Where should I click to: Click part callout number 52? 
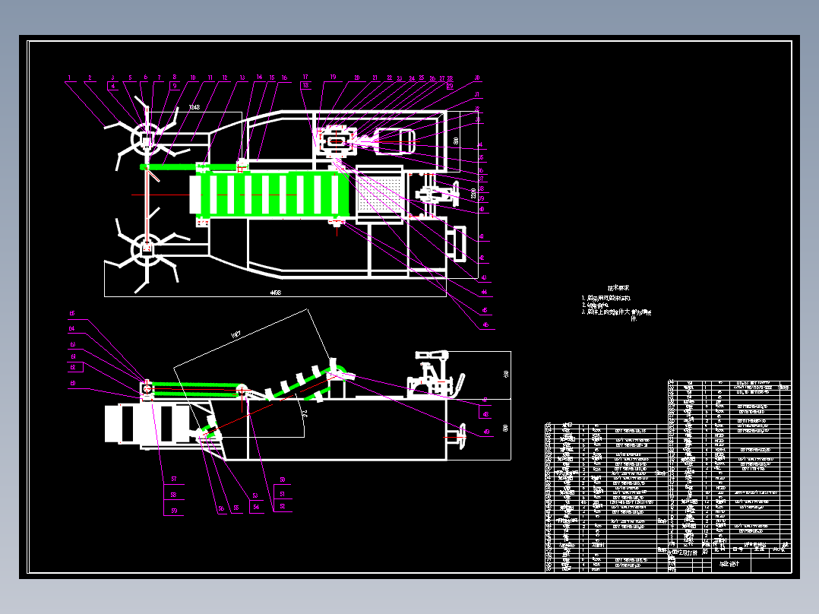coord(283,506)
